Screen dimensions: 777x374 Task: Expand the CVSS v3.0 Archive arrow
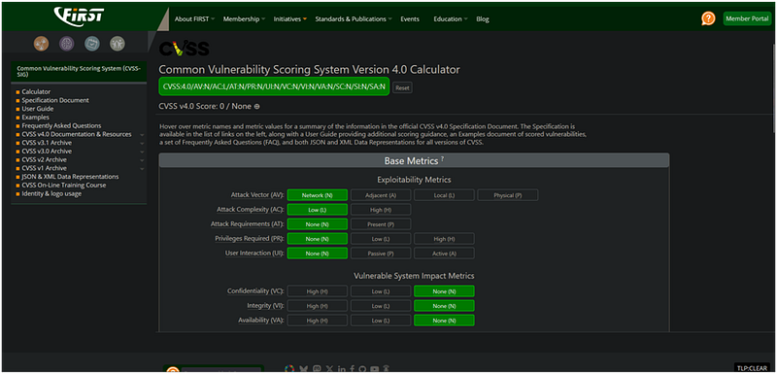tap(142, 152)
